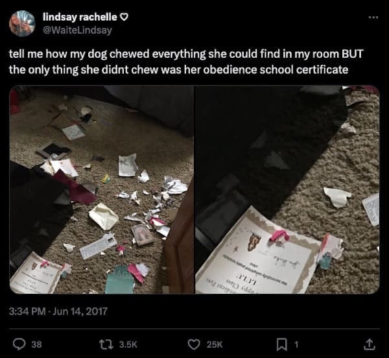
Task: Click the small certificate in left photo corner
Action: (37, 273)
